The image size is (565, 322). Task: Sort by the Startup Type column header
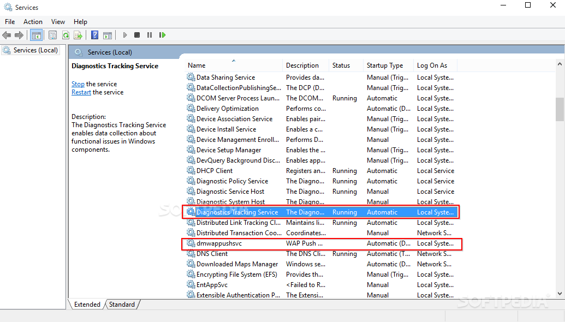click(388, 65)
